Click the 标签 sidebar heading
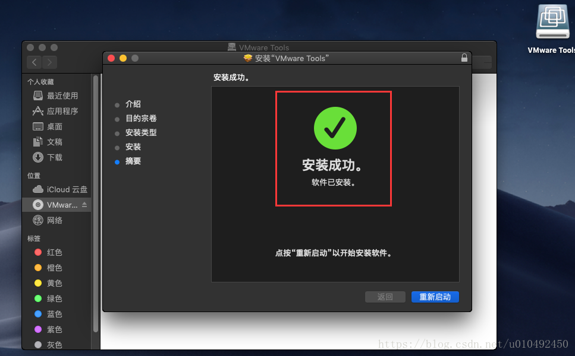Image resolution: width=575 pixels, height=356 pixels. (34, 239)
